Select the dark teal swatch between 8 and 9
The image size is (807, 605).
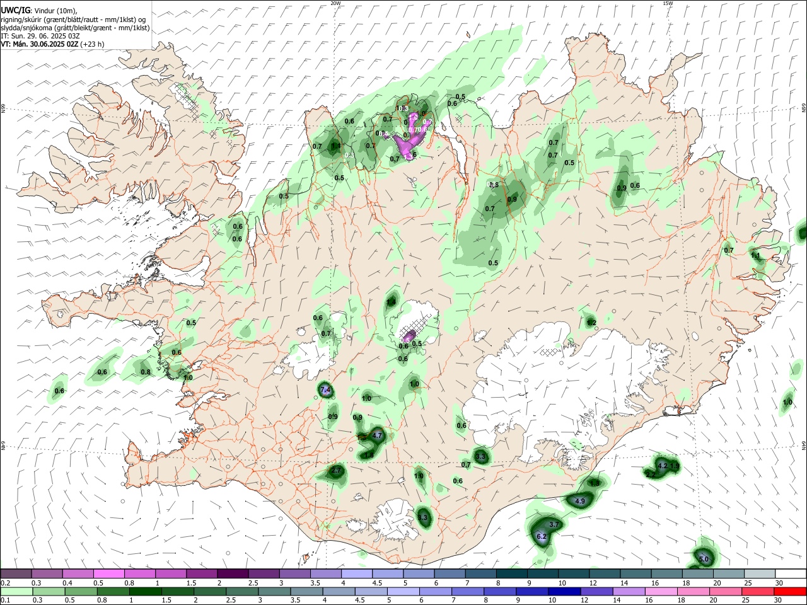(511, 573)
